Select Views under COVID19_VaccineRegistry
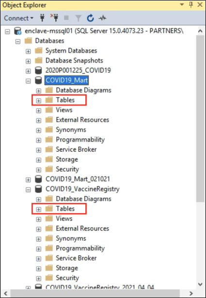 pos(64,219)
